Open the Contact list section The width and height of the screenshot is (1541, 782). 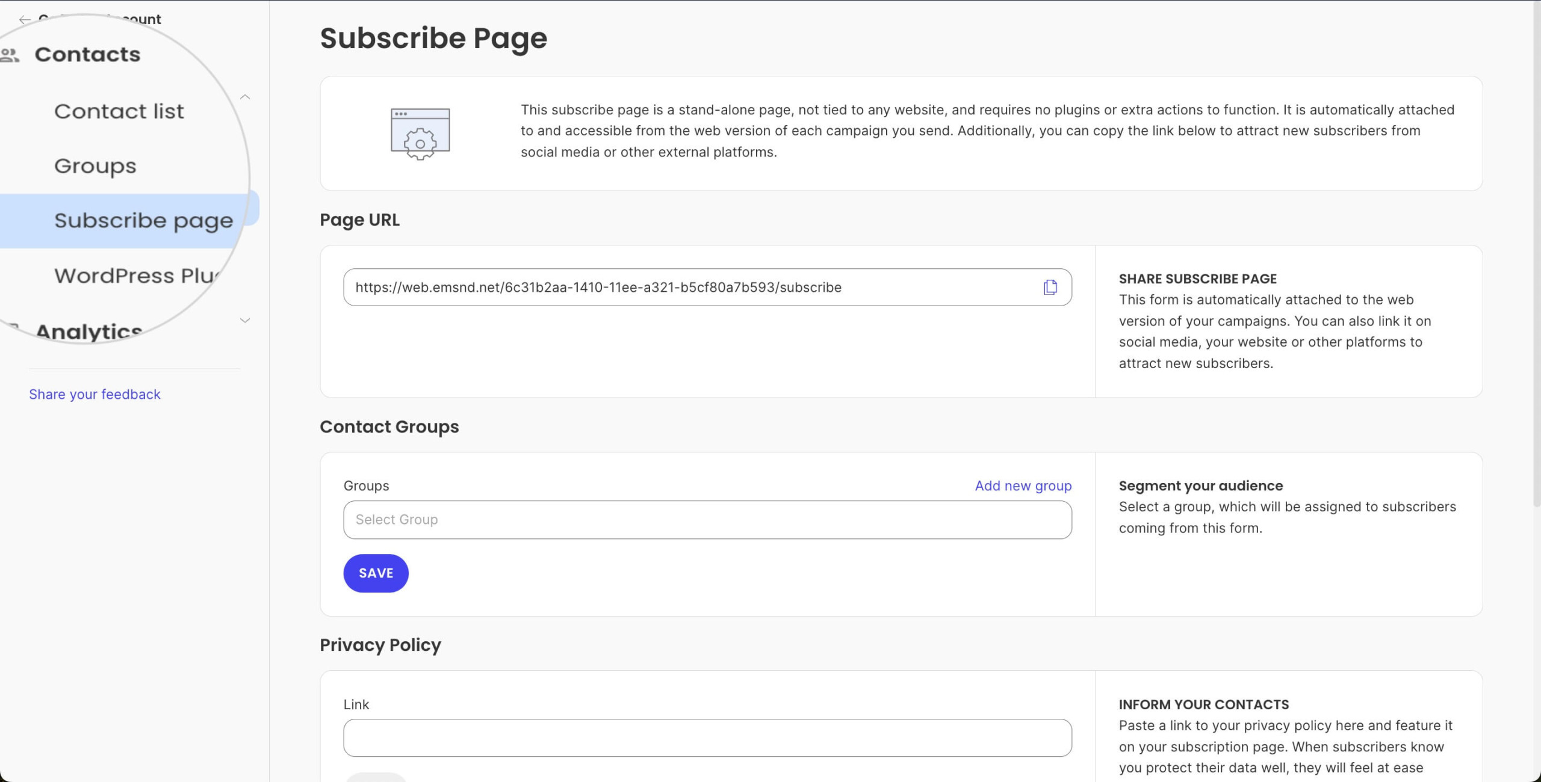coord(118,111)
